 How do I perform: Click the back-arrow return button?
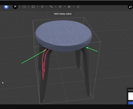tap(130, 7)
